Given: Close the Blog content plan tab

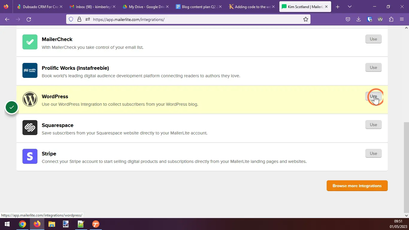Looking at the screenshot, I should point(221,7).
